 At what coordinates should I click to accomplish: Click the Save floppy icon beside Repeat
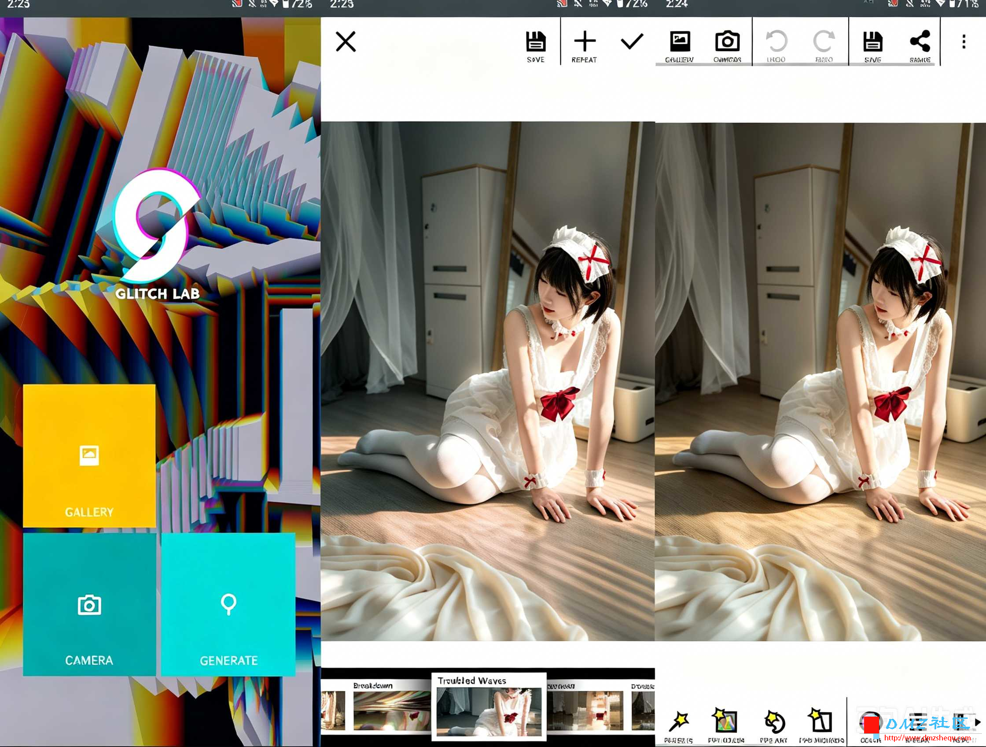[535, 46]
